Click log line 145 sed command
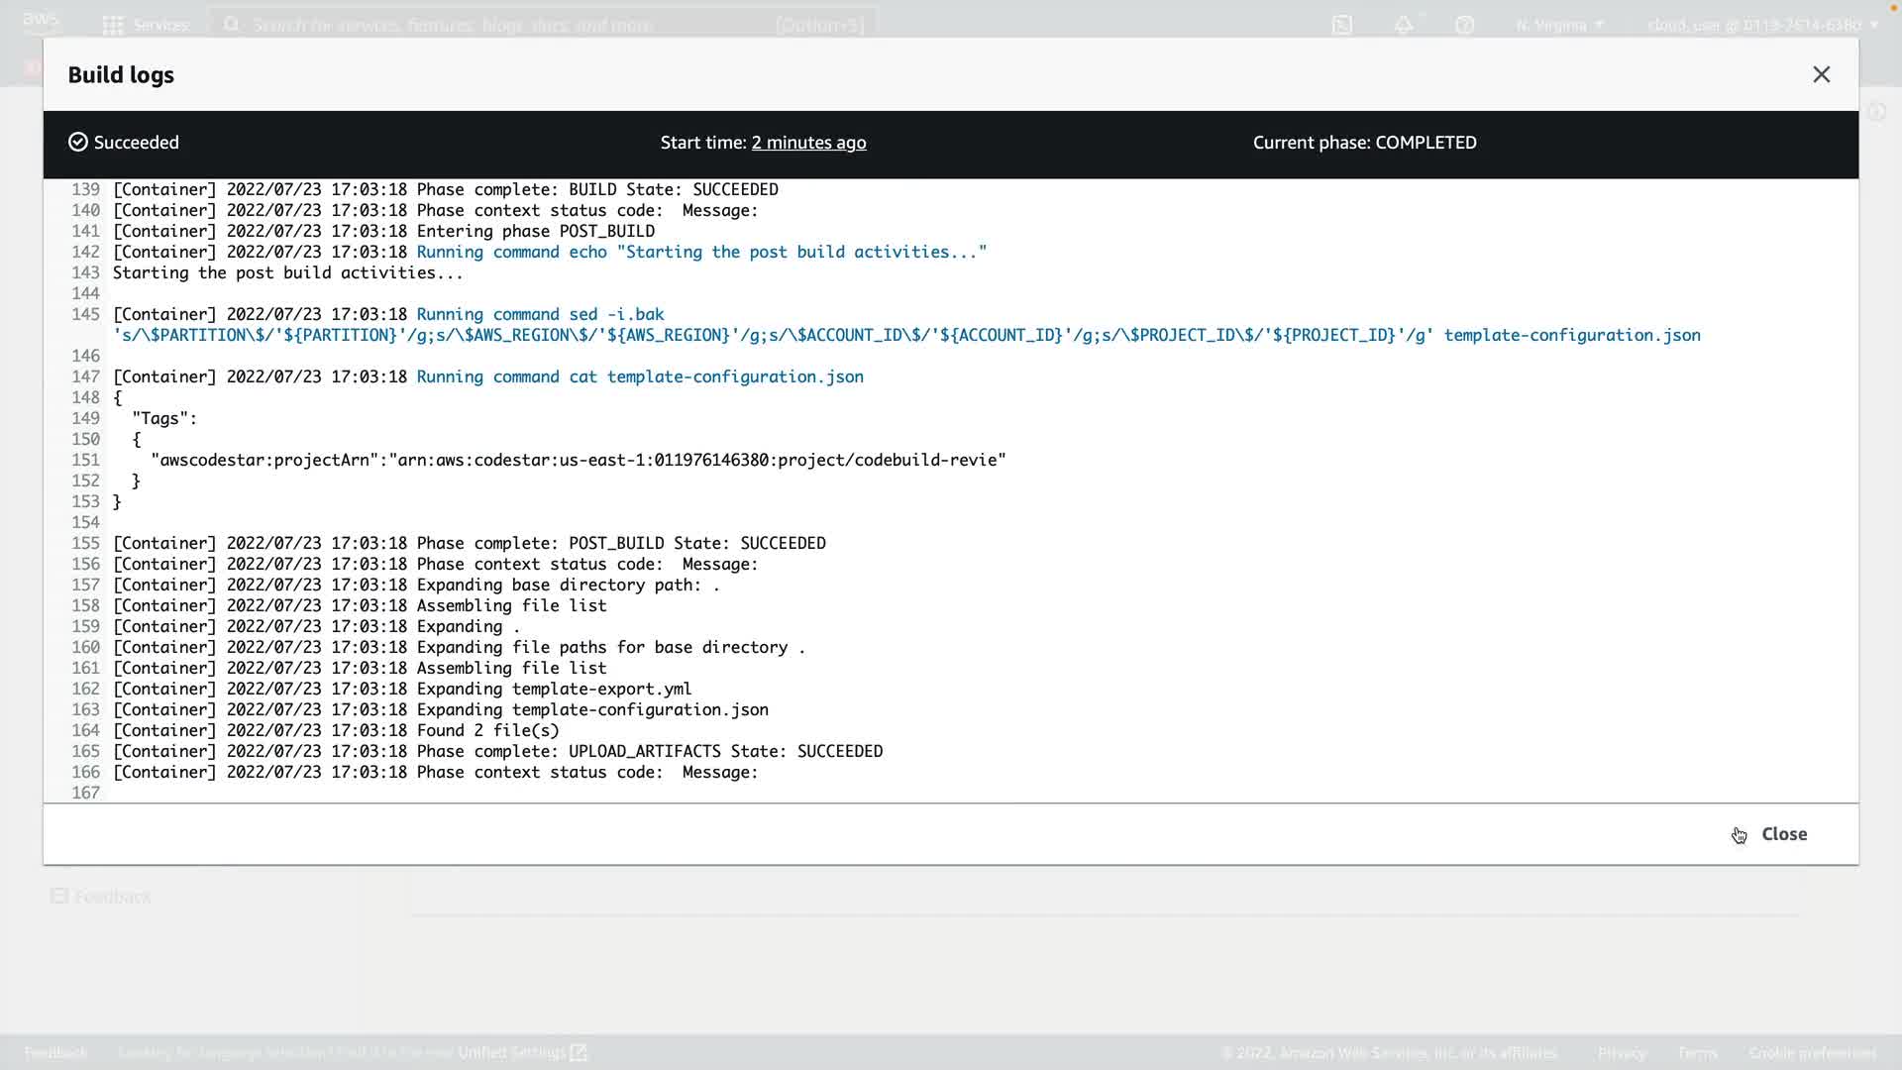 (540, 314)
